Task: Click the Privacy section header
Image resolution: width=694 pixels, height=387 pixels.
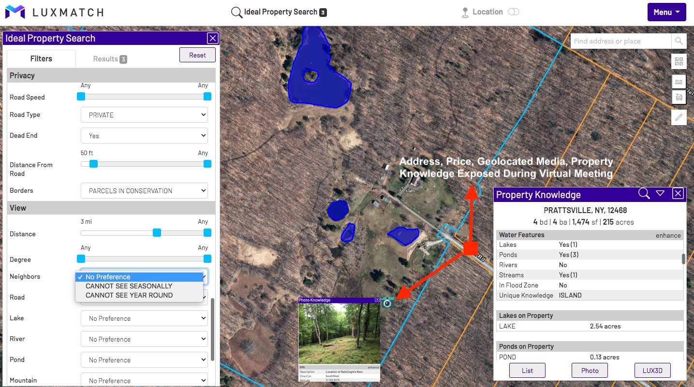Action: (x=111, y=76)
